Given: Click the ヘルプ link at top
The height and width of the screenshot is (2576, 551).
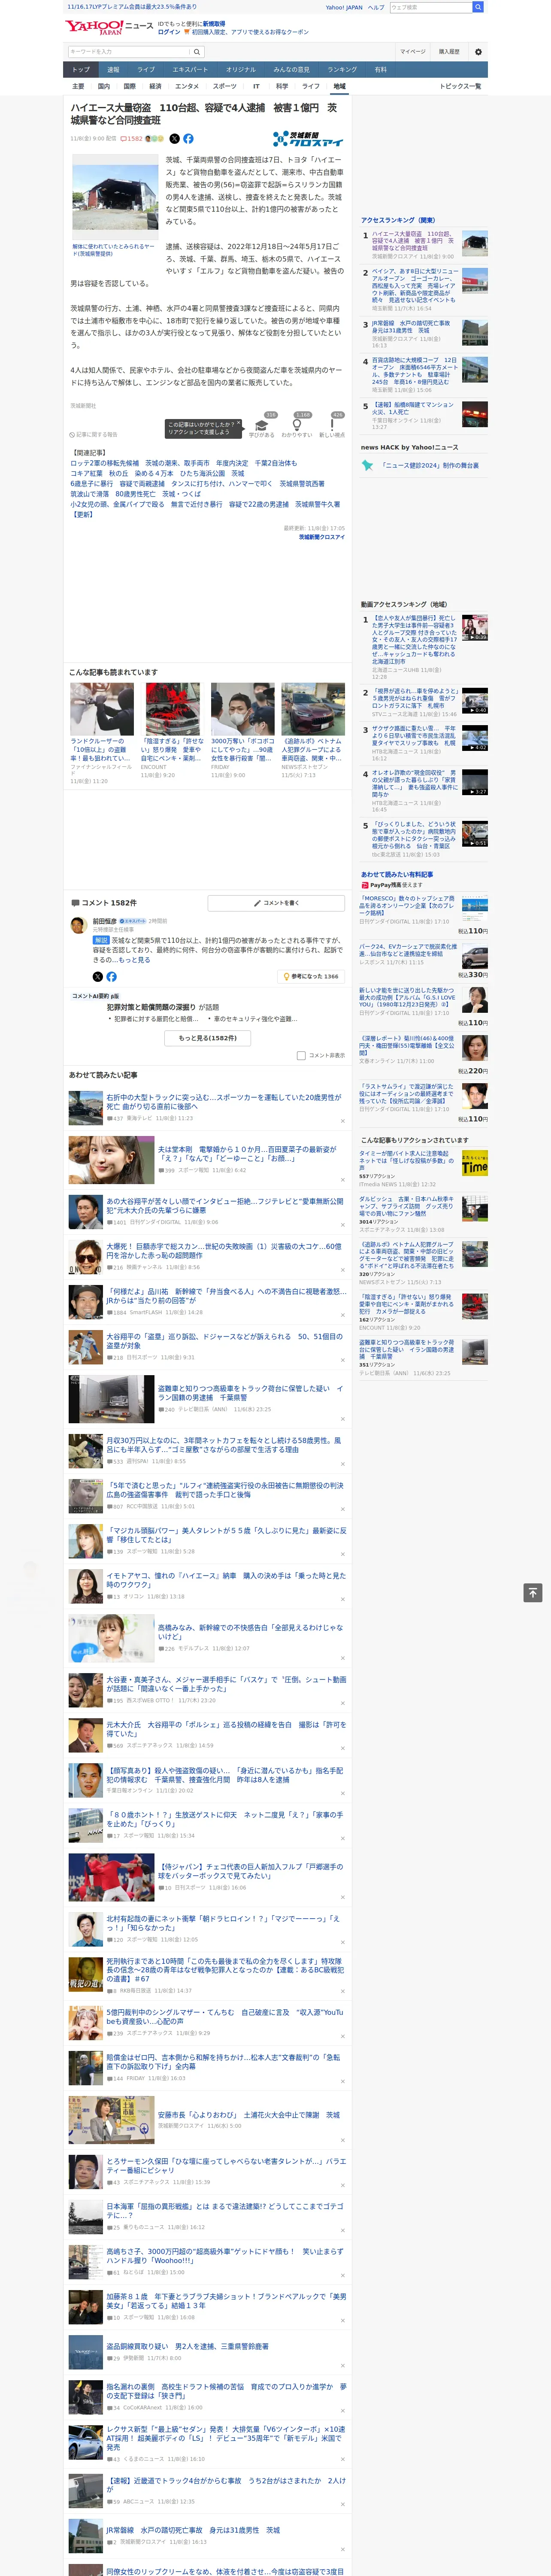Looking at the screenshot, I should click(x=376, y=7).
